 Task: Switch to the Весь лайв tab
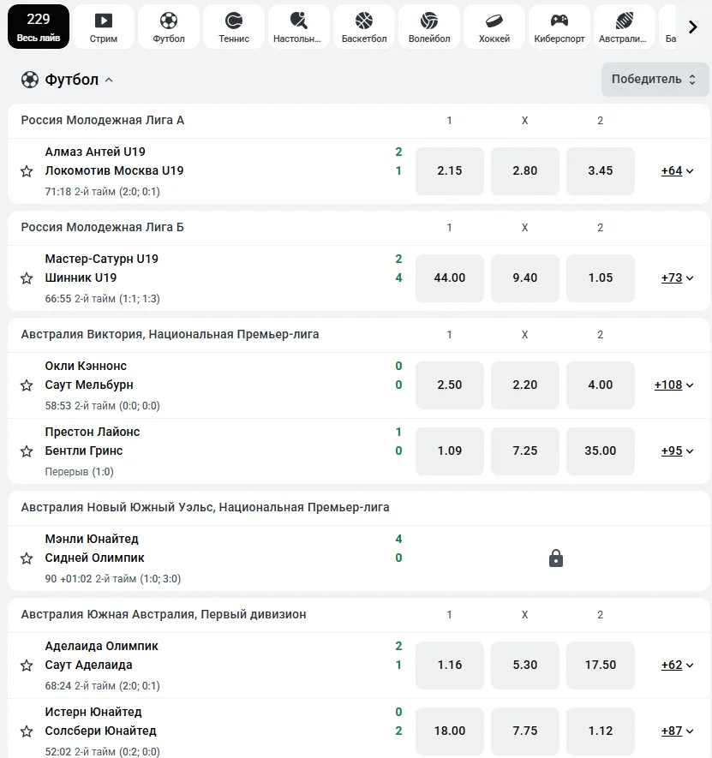click(x=39, y=27)
